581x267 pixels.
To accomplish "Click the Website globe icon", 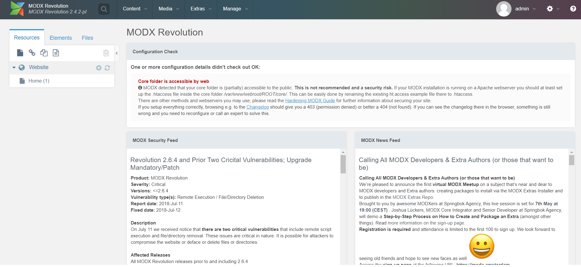I will point(22,68).
